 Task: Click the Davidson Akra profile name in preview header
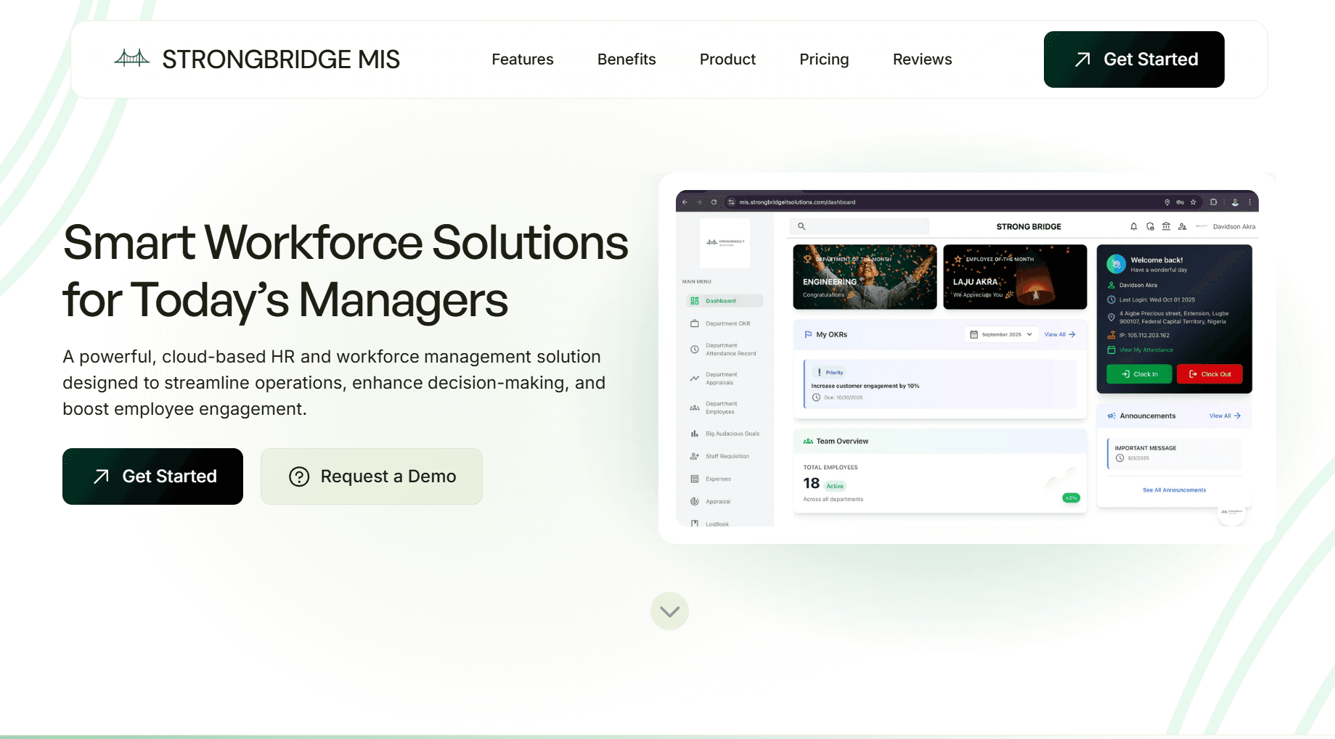(1234, 226)
